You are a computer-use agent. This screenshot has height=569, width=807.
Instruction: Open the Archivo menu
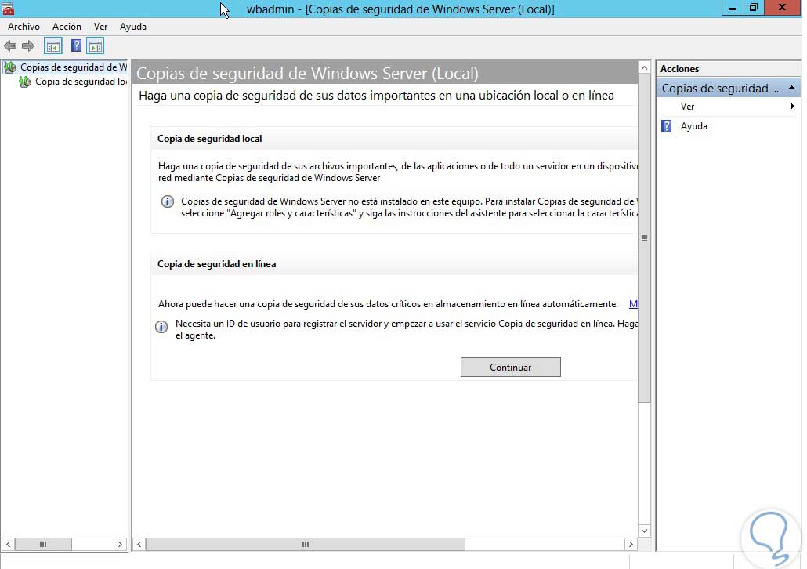24,27
